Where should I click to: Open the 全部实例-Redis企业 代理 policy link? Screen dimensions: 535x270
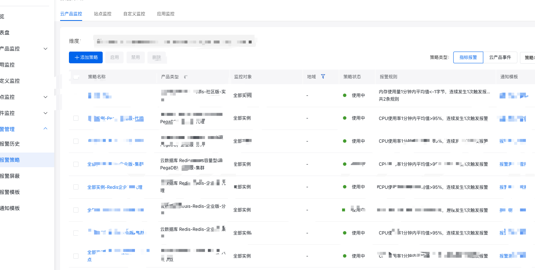click(115, 187)
